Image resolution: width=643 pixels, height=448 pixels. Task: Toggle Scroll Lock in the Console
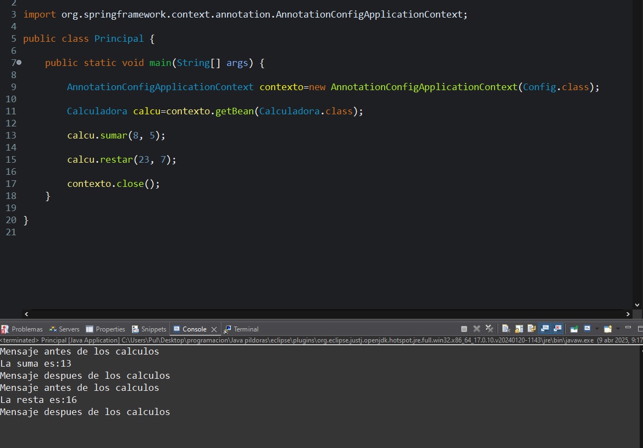[x=519, y=329]
